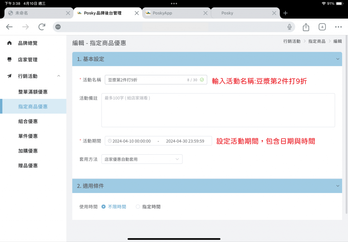Tap the battery indicator in status bar

340,3
